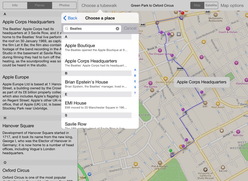Go back with the Back chevron
The height and width of the screenshot is (181, 248).
pyautogui.click(x=70, y=18)
